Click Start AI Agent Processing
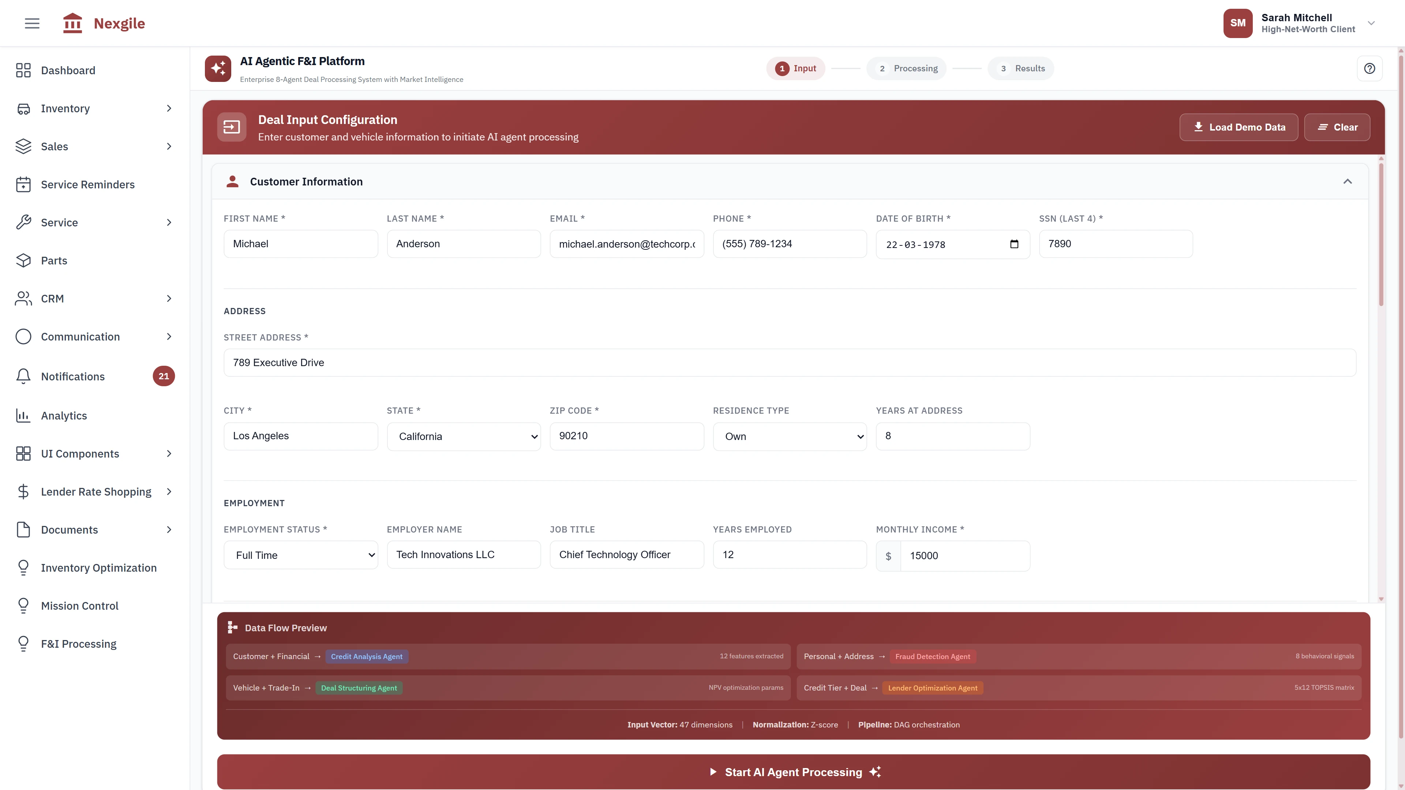The height and width of the screenshot is (790, 1405). point(794,771)
